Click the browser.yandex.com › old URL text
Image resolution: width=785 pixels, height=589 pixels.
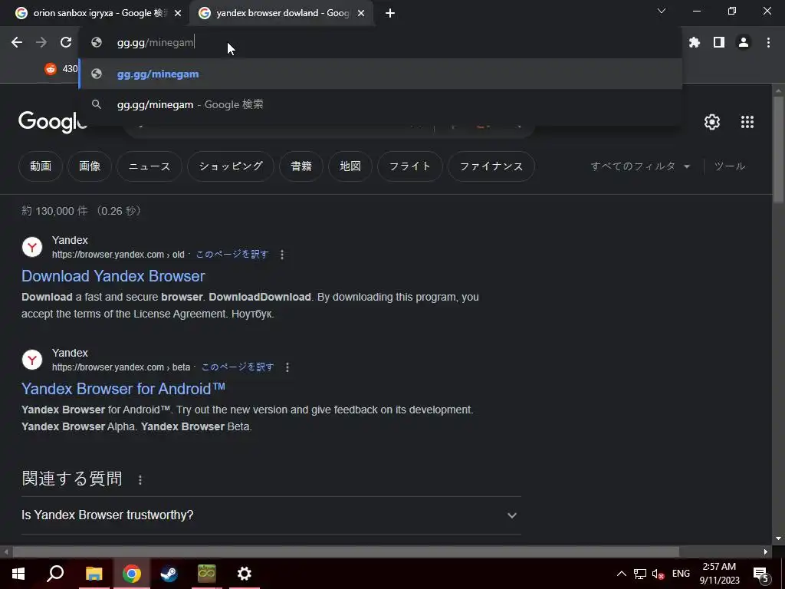[118, 255]
